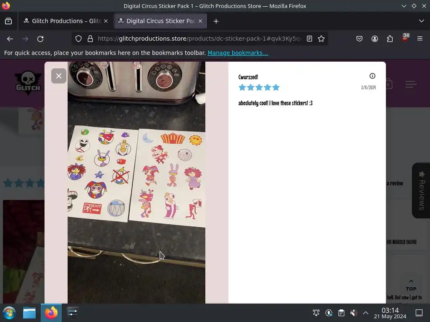The width and height of the screenshot is (430, 322).
Task: Select Firefox in the taskbar
Action: (x=51, y=313)
